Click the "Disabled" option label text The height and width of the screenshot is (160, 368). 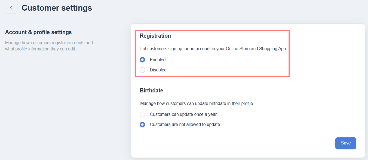[x=158, y=70]
